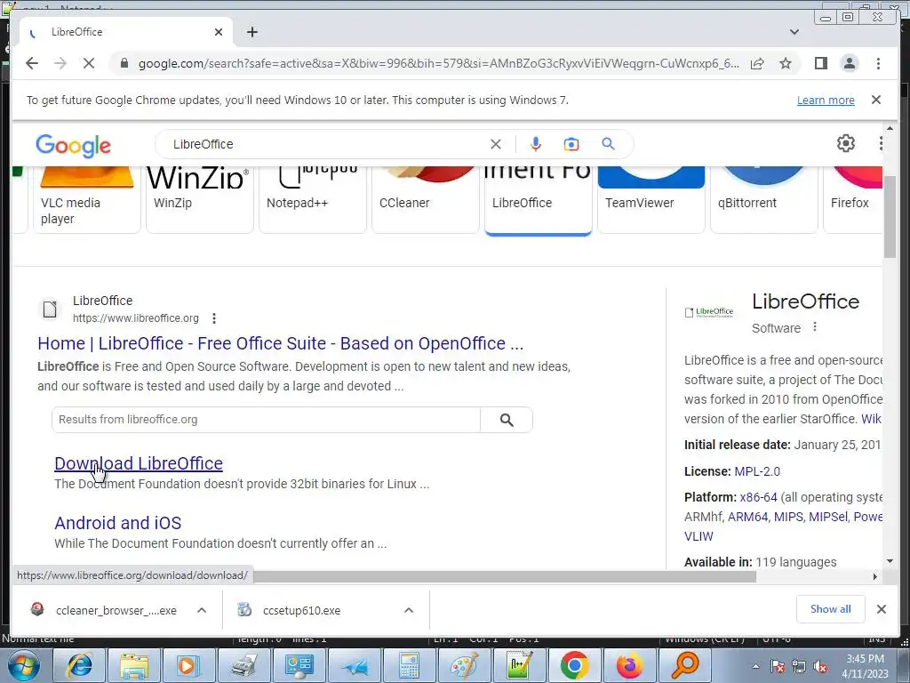Select the LibreOffice software card
Viewport: 910px width, 683px height.
click(x=538, y=199)
